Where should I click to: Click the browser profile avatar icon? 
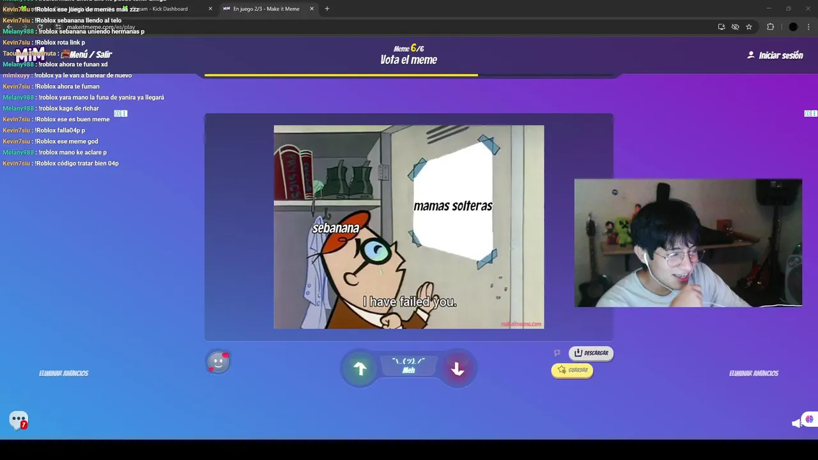[x=793, y=27]
